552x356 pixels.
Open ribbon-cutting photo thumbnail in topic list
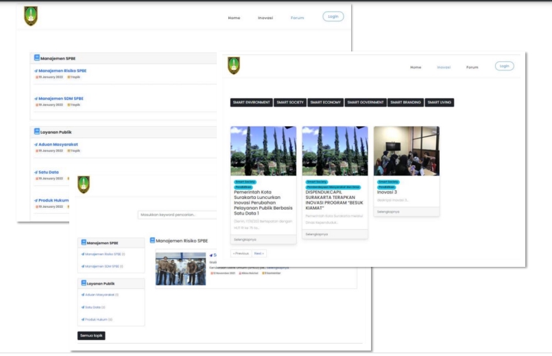coord(180,269)
